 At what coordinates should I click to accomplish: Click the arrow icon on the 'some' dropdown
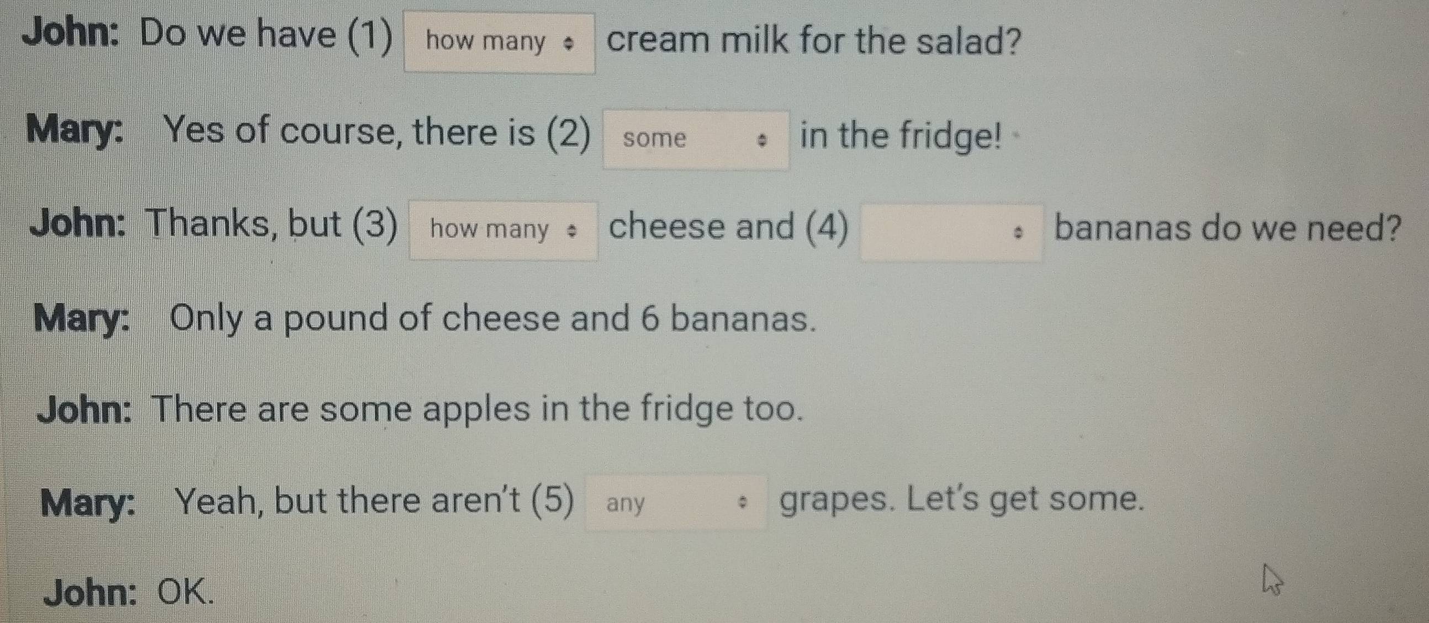762,141
